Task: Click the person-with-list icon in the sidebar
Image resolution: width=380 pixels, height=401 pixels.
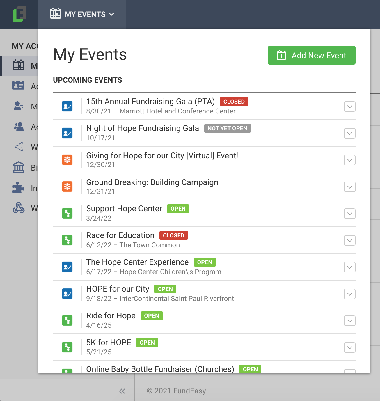Action: [x=19, y=106]
